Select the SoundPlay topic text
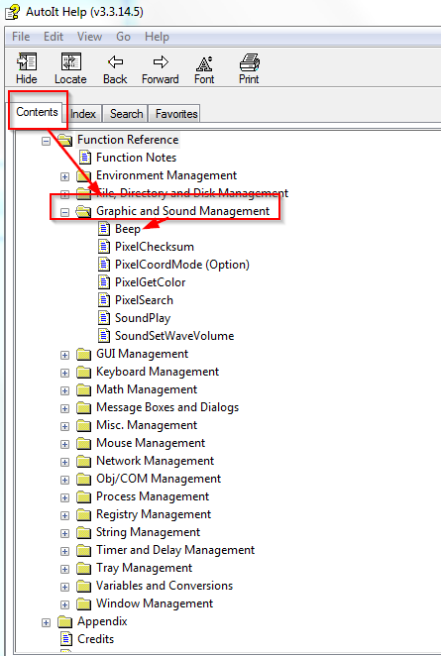The image size is (441, 656). [143, 318]
